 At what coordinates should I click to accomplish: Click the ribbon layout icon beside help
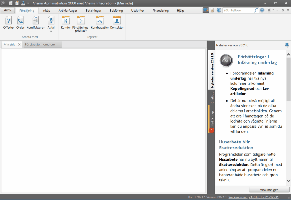(269, 10)
